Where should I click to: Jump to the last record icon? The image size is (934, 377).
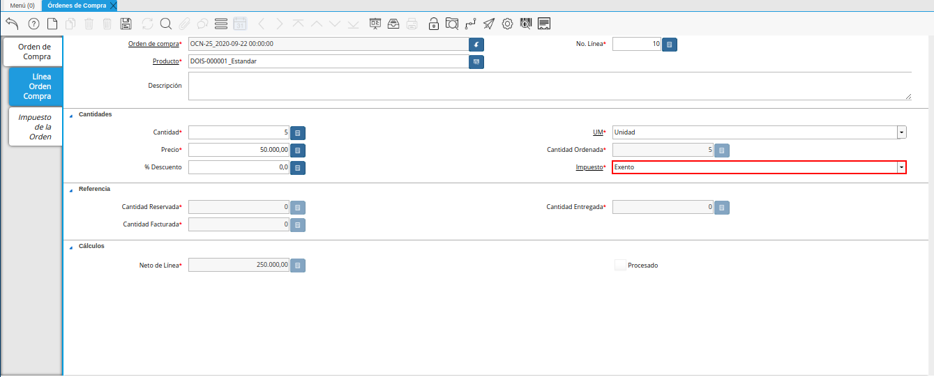point(353,24)
